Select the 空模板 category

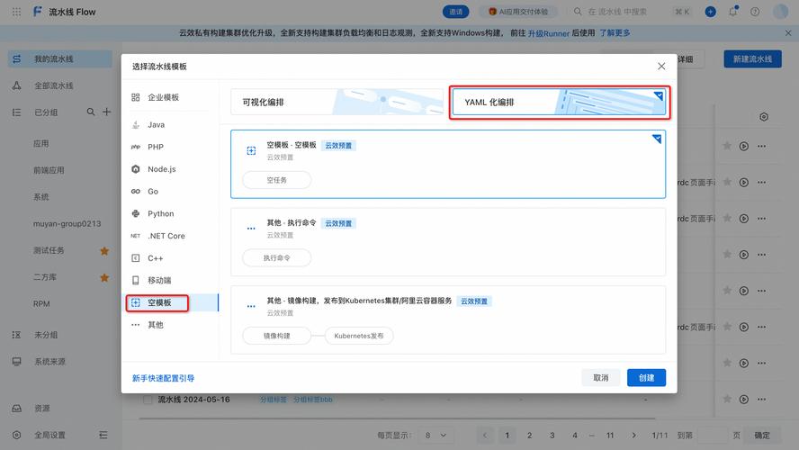(172, 302)
